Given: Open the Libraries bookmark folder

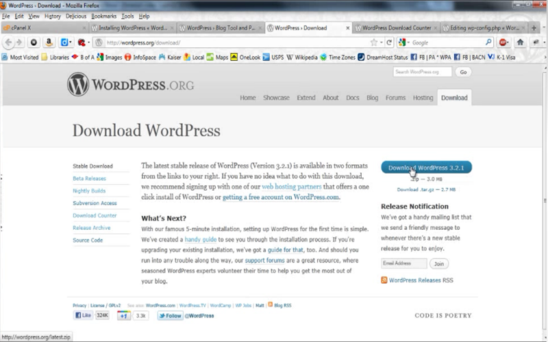Looking at the screenshot, I should (55, 57).
